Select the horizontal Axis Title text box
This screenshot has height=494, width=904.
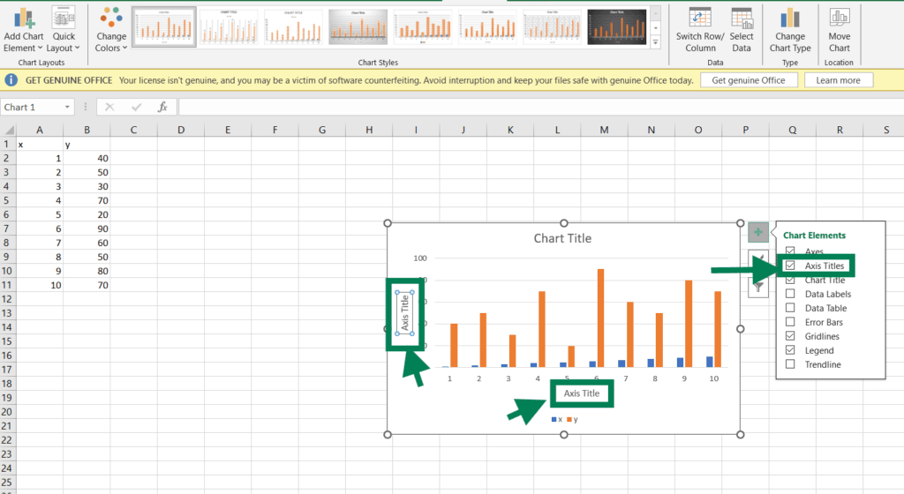pos(582,393)
